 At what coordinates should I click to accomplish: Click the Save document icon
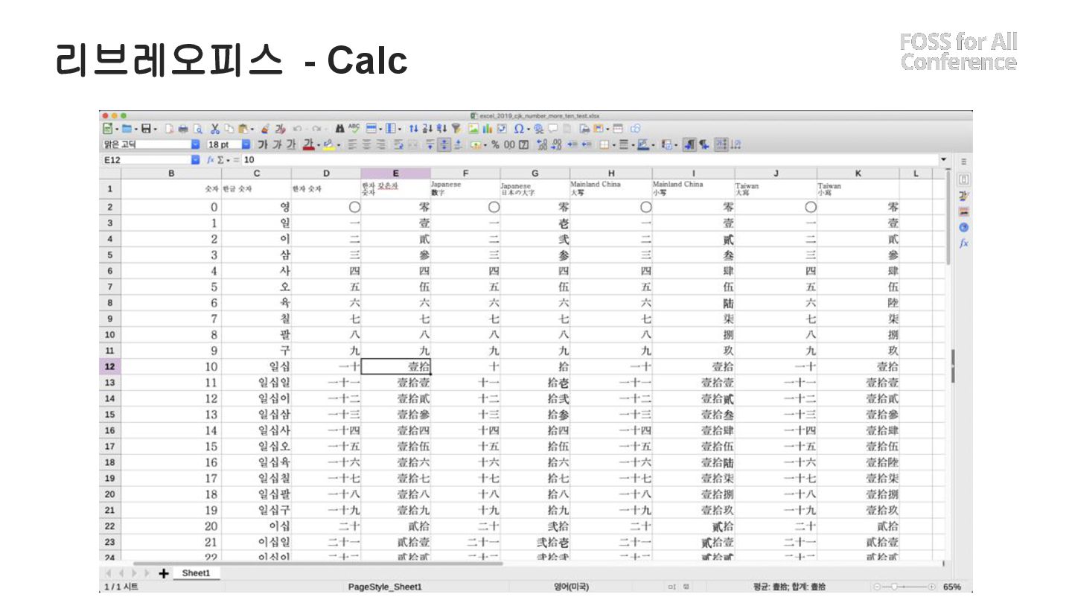coord(146,129)
